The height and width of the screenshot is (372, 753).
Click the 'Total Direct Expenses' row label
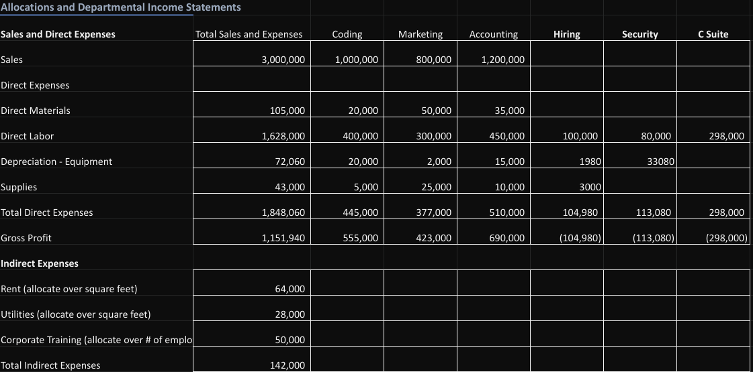(x=47, y=212)
